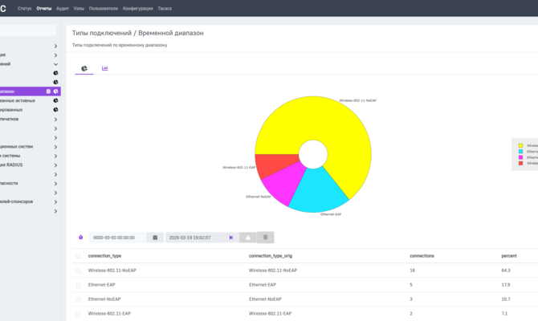
Task: Click the start date input field
Action: pyautogui.click(x=118, y=238)
